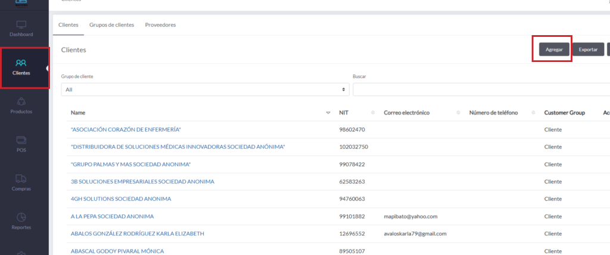Open A LA PEPA SOCIEDAD ANONIMA link
610x255 pixels.
pyautogui.click(x=112, y=216)
